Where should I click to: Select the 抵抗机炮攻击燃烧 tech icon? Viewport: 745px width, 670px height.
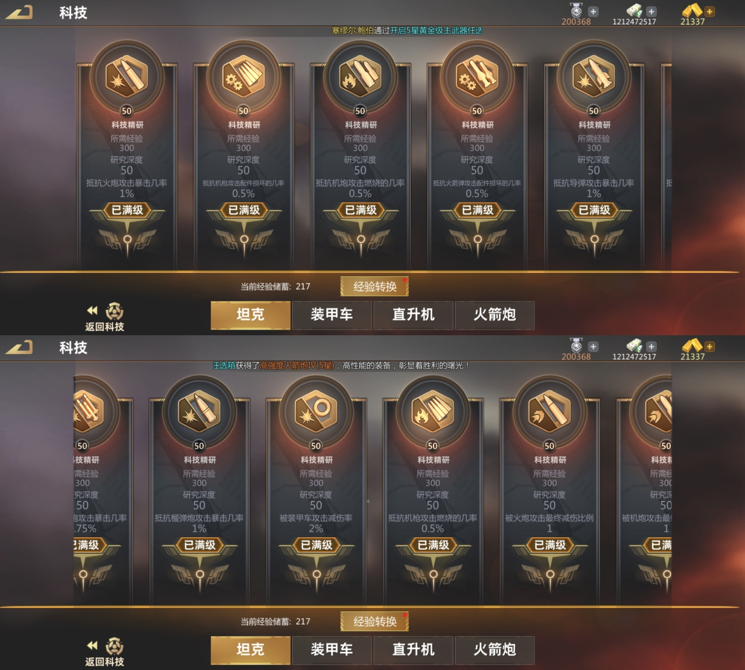pyautogui.click(x=360, y=77)
